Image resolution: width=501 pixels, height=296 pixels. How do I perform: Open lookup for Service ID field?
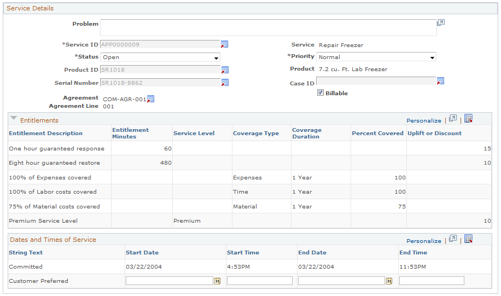coord(224,44)
